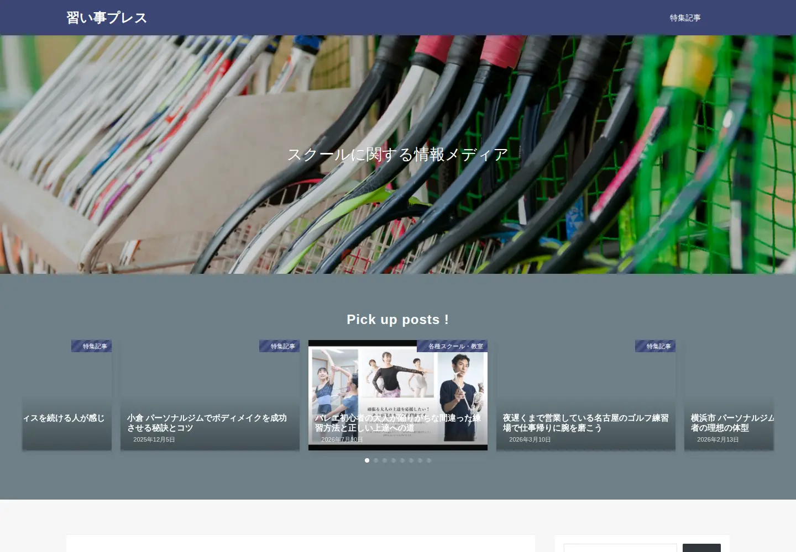
Task: Open the 横浜市 パーソナルジム article card
Action: coord(729,395)
